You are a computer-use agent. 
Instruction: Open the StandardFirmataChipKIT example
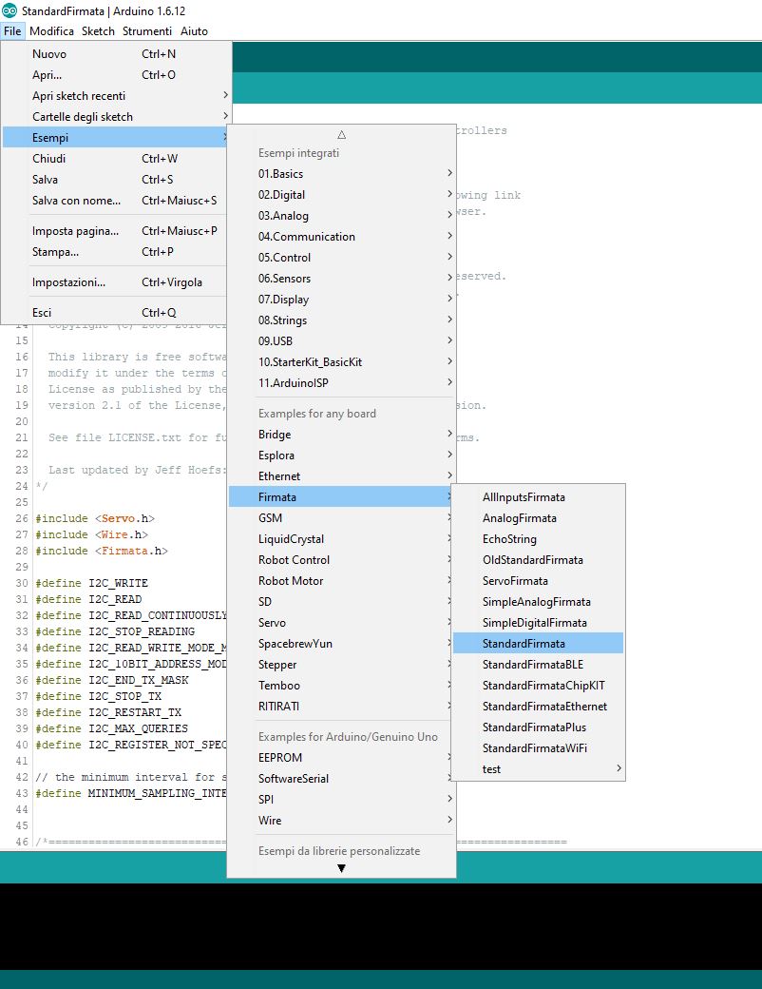(539, 685)
